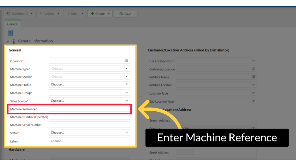The height and width of the screenshot is (166, 296).
Task: Click the Machine Reference input field
Action: (89, 109)
